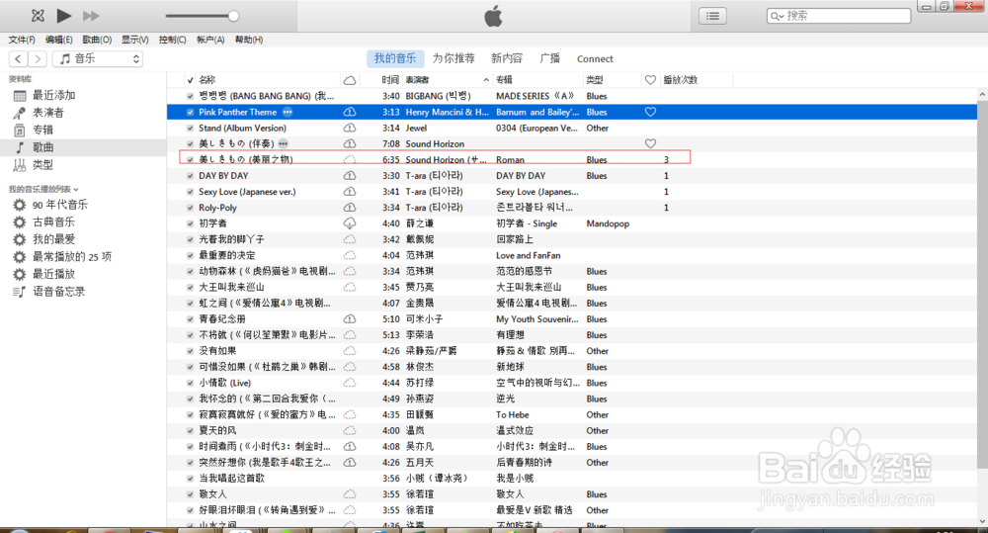Open the 歌曲(O) menu
The height and width of the screenshot is (533, 988).
coord(97,40)
